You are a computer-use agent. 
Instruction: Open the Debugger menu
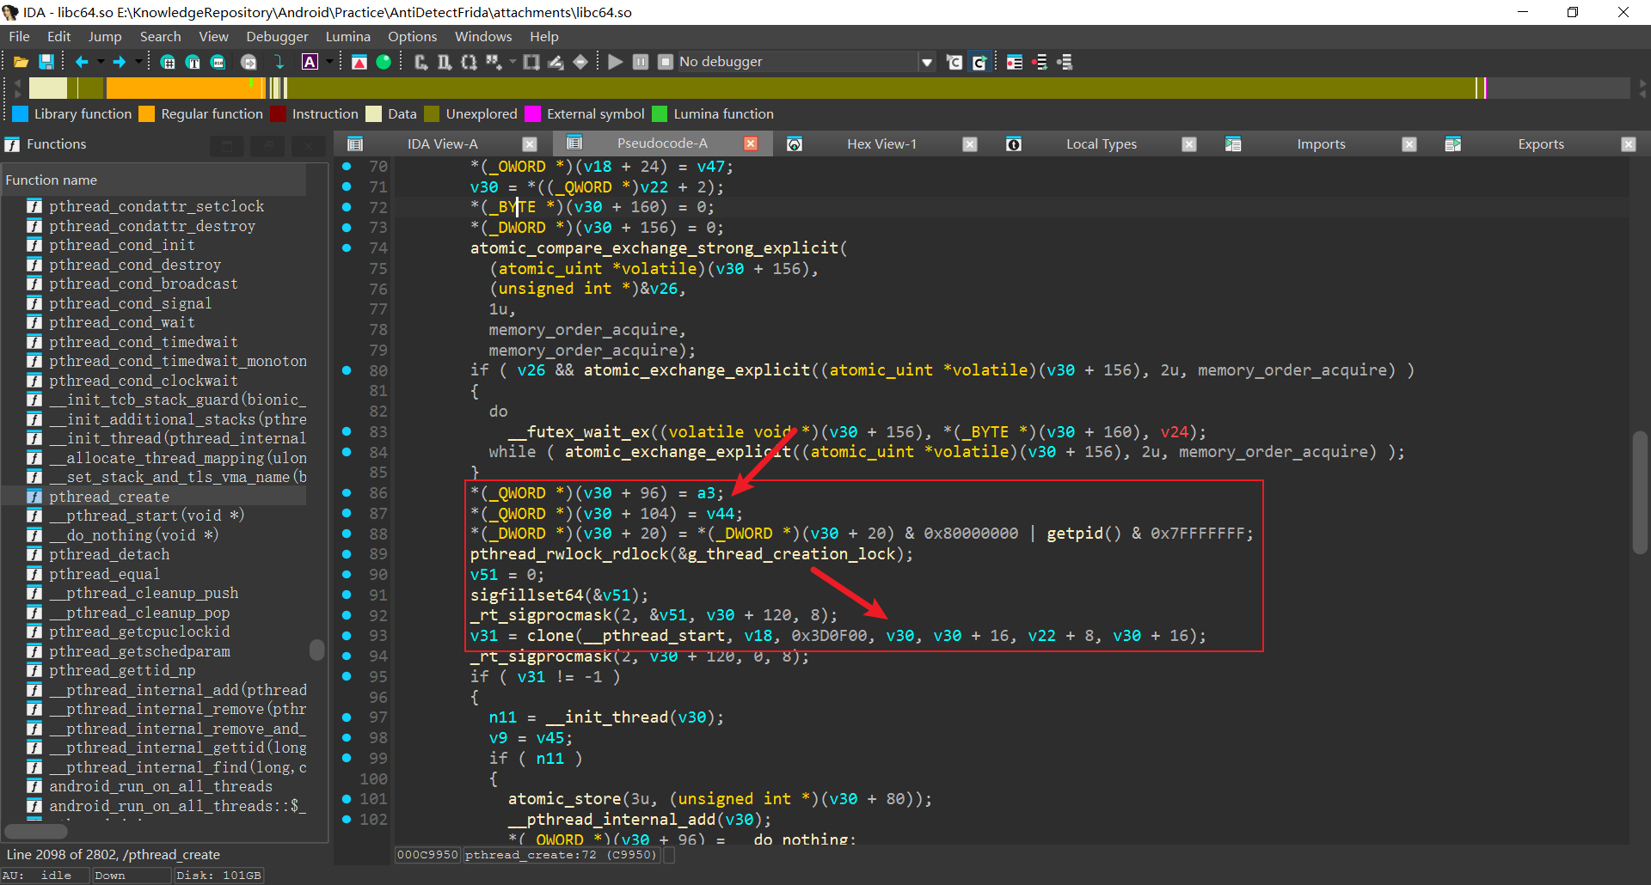(276, 37)
